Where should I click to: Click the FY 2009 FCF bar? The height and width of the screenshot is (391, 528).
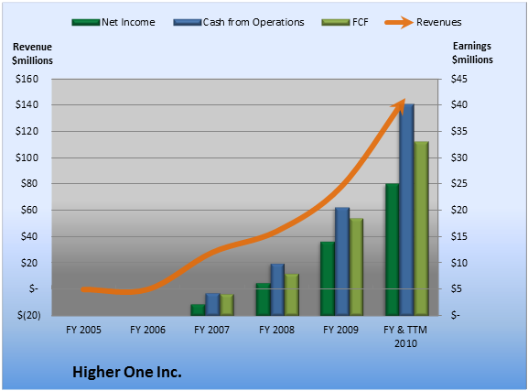(x=356, y=267)
